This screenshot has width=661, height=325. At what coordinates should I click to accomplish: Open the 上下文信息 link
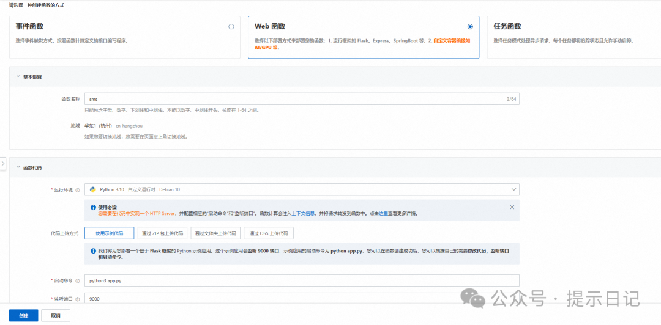pos(303,214)
